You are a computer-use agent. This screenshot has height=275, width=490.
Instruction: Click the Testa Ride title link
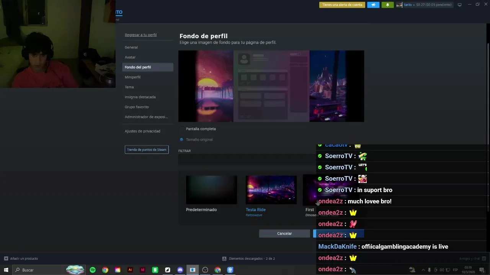click(x=256, y=210)
